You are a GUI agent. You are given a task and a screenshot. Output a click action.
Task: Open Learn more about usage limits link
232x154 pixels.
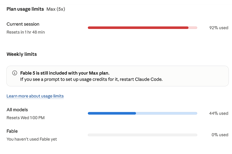(x=35, y=96)
